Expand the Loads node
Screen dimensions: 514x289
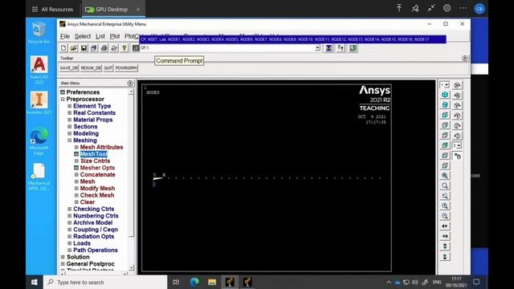70,243
